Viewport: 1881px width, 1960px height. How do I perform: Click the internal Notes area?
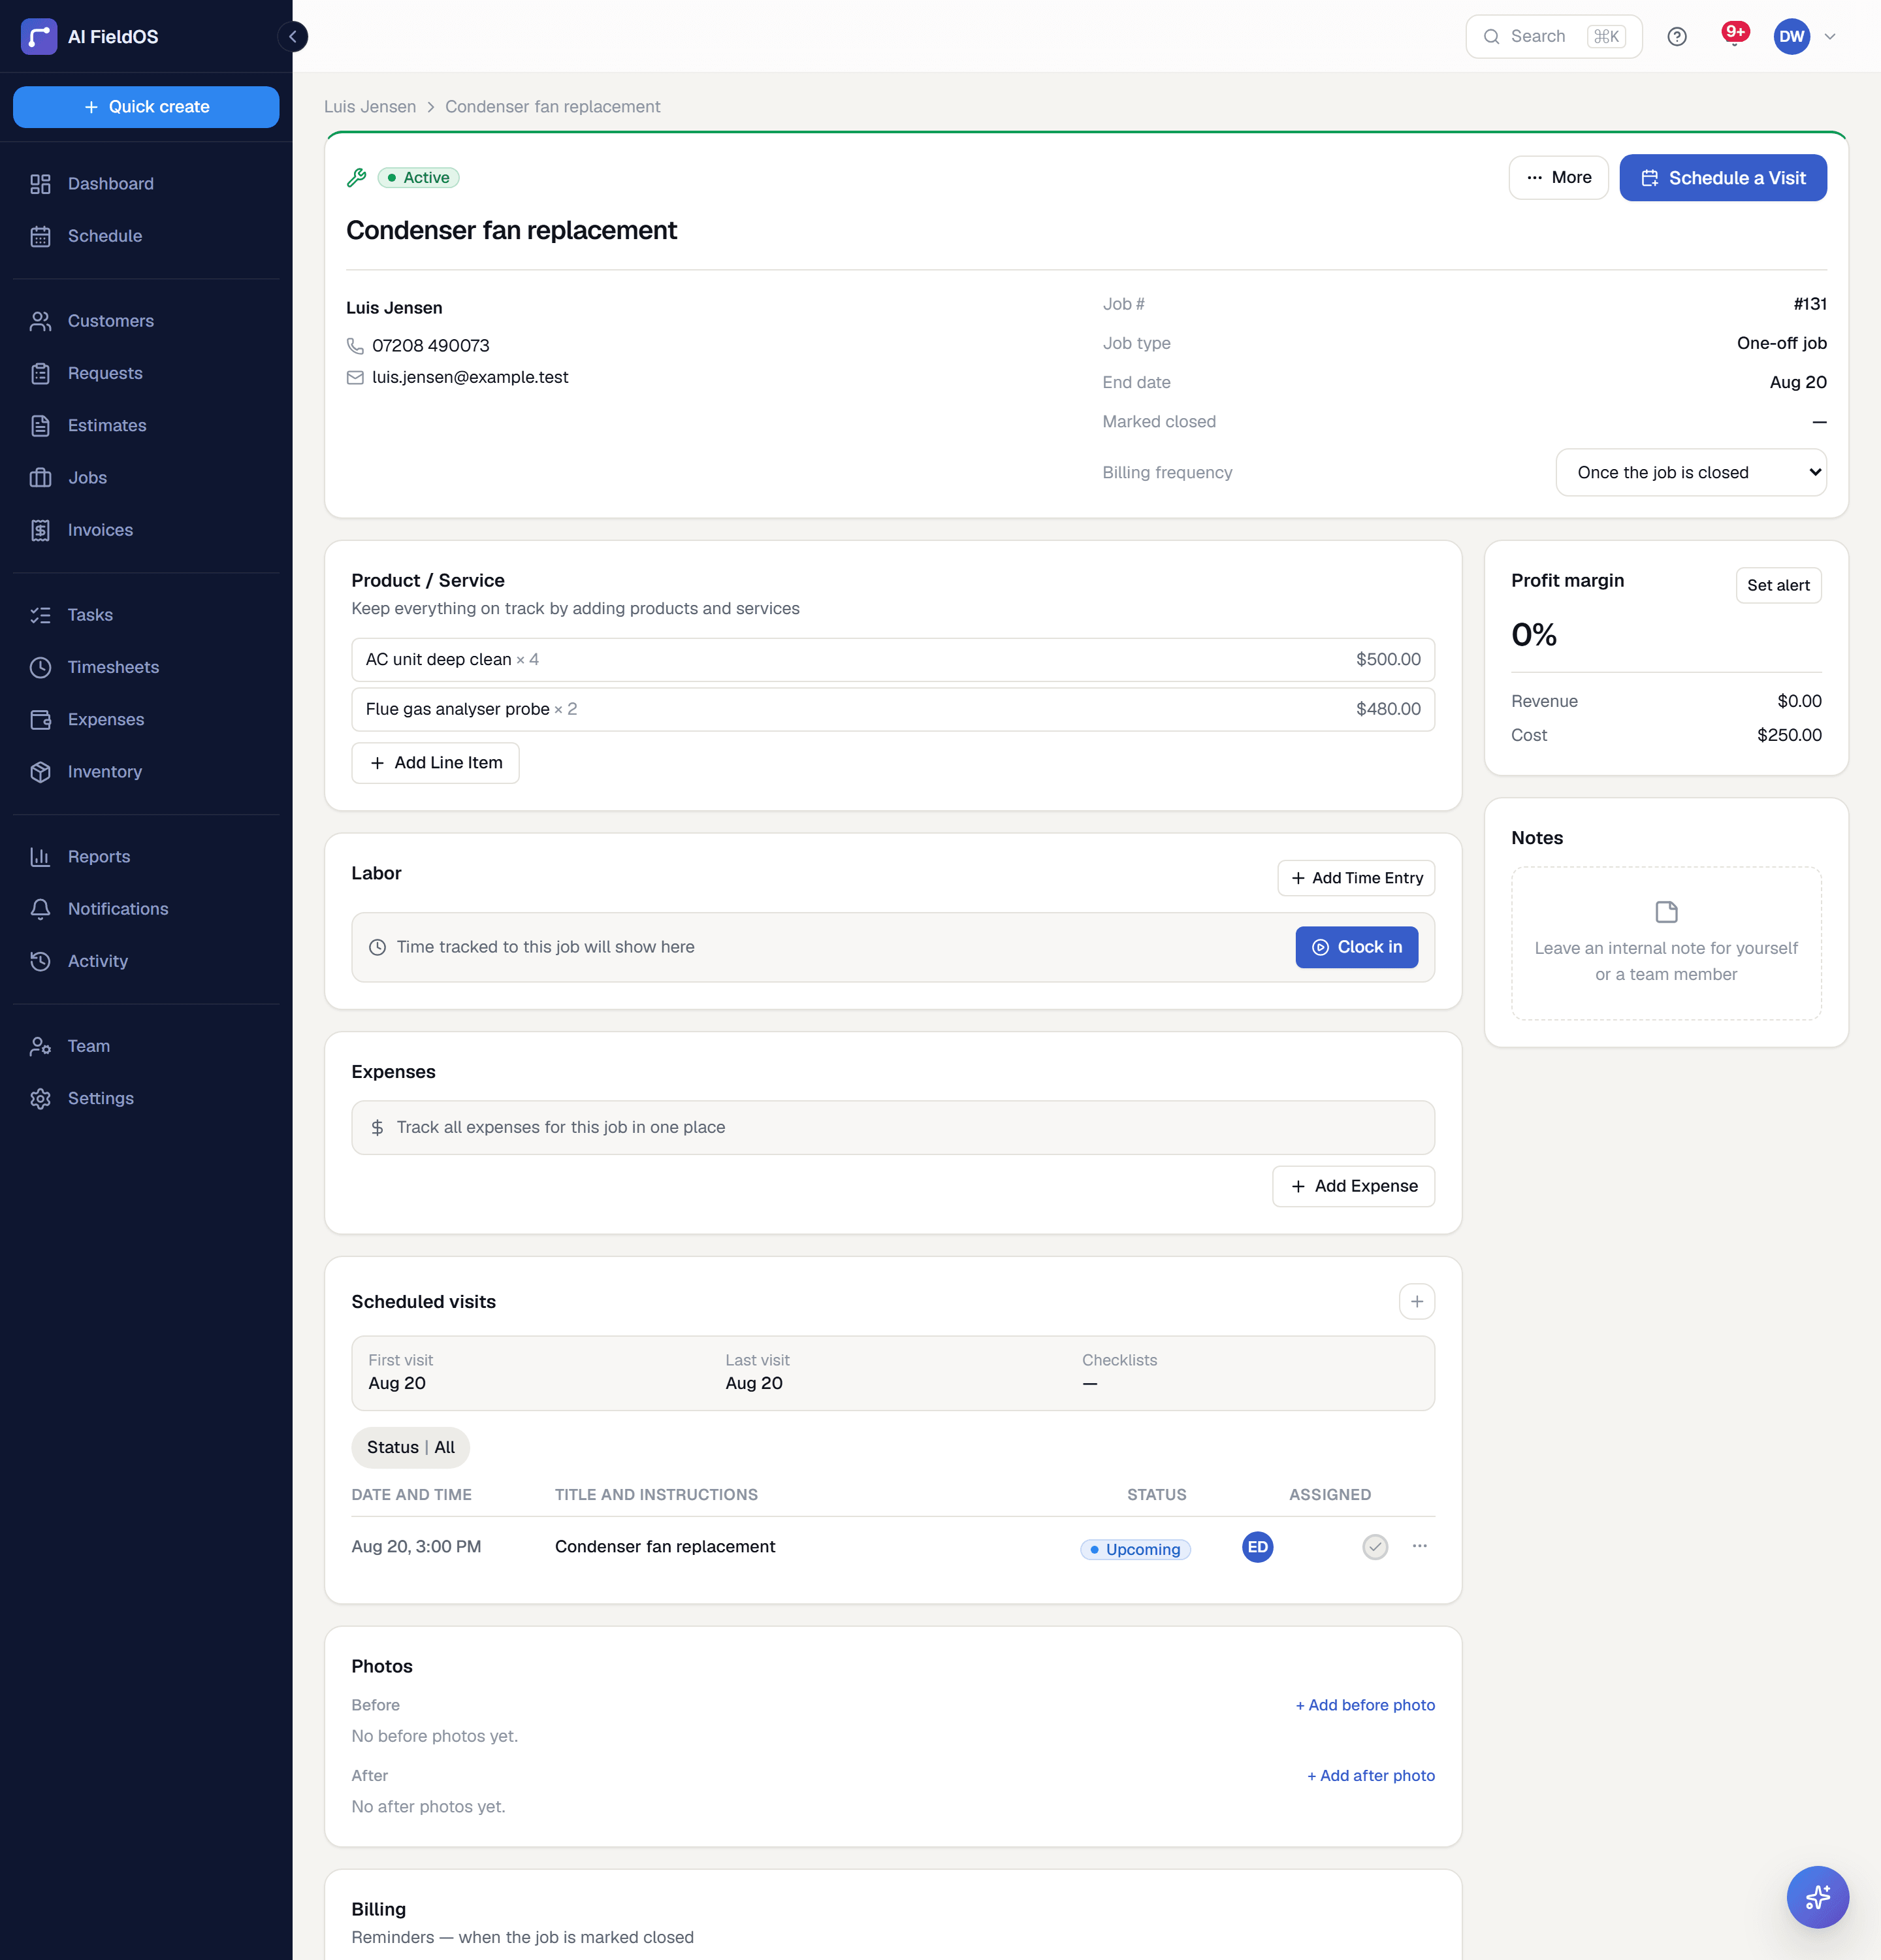click(1665, 943)
